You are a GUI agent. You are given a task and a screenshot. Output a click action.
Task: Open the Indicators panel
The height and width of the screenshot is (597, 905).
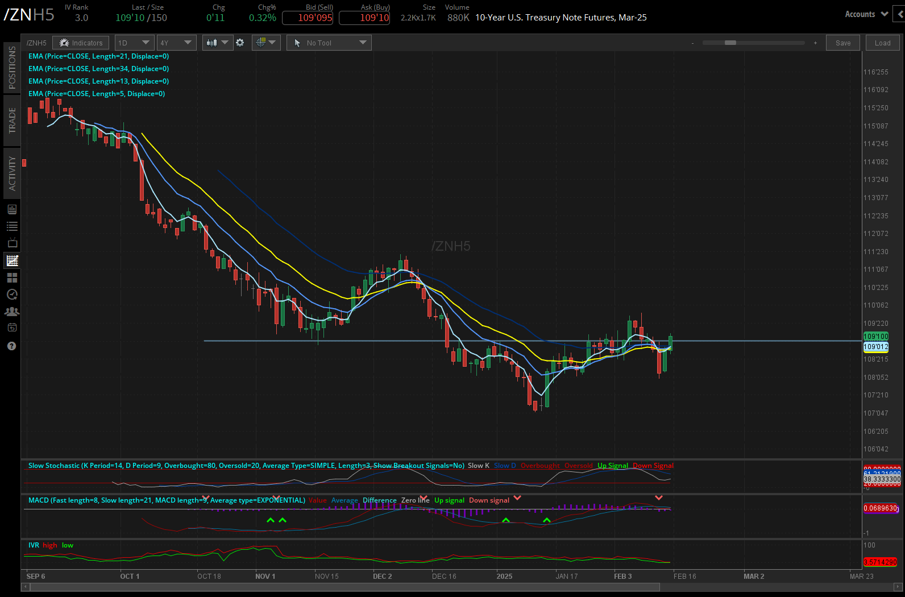81,43
